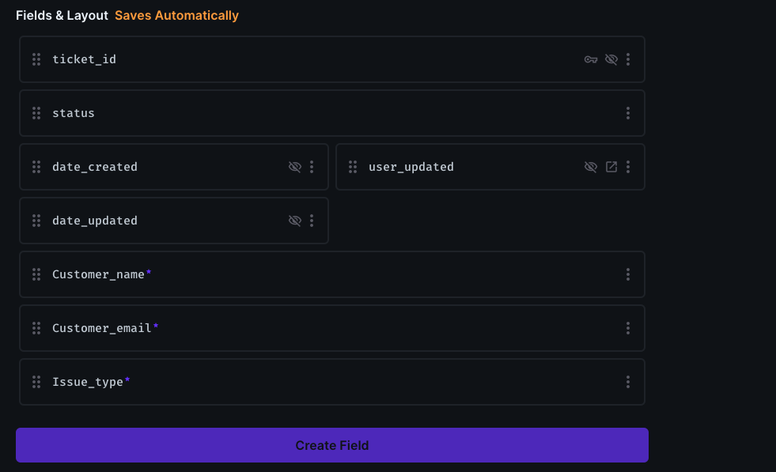
Task: Open the more options menu for Customer_name
Action: (x=628, y=274)
